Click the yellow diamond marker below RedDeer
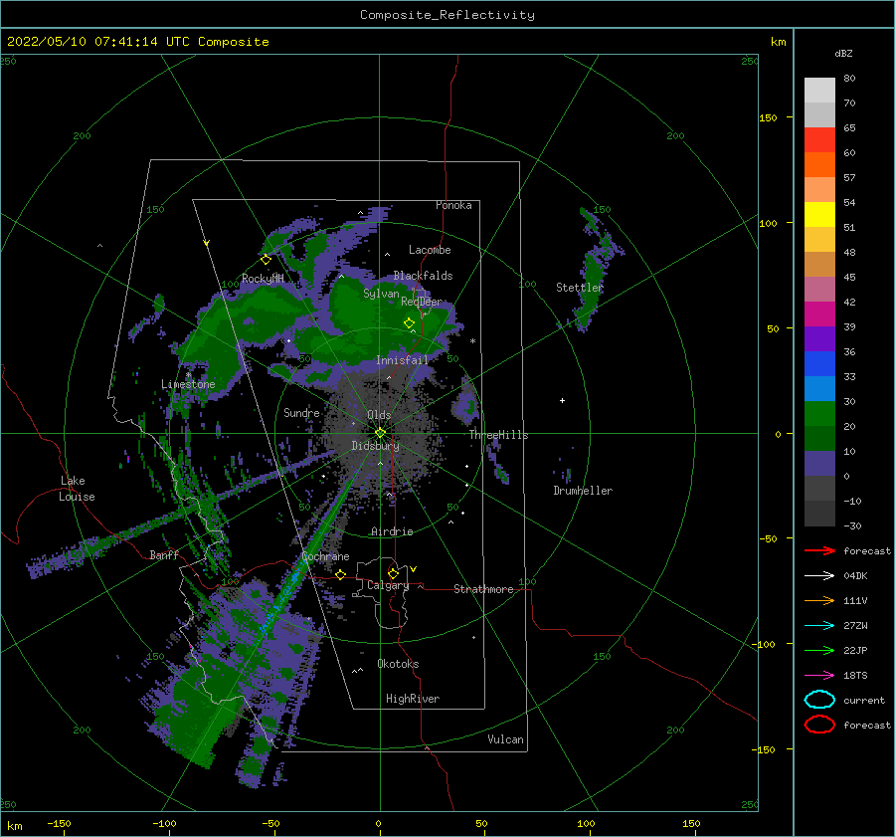The height and width of the screenshot is (837, 895). pos(409,323)
